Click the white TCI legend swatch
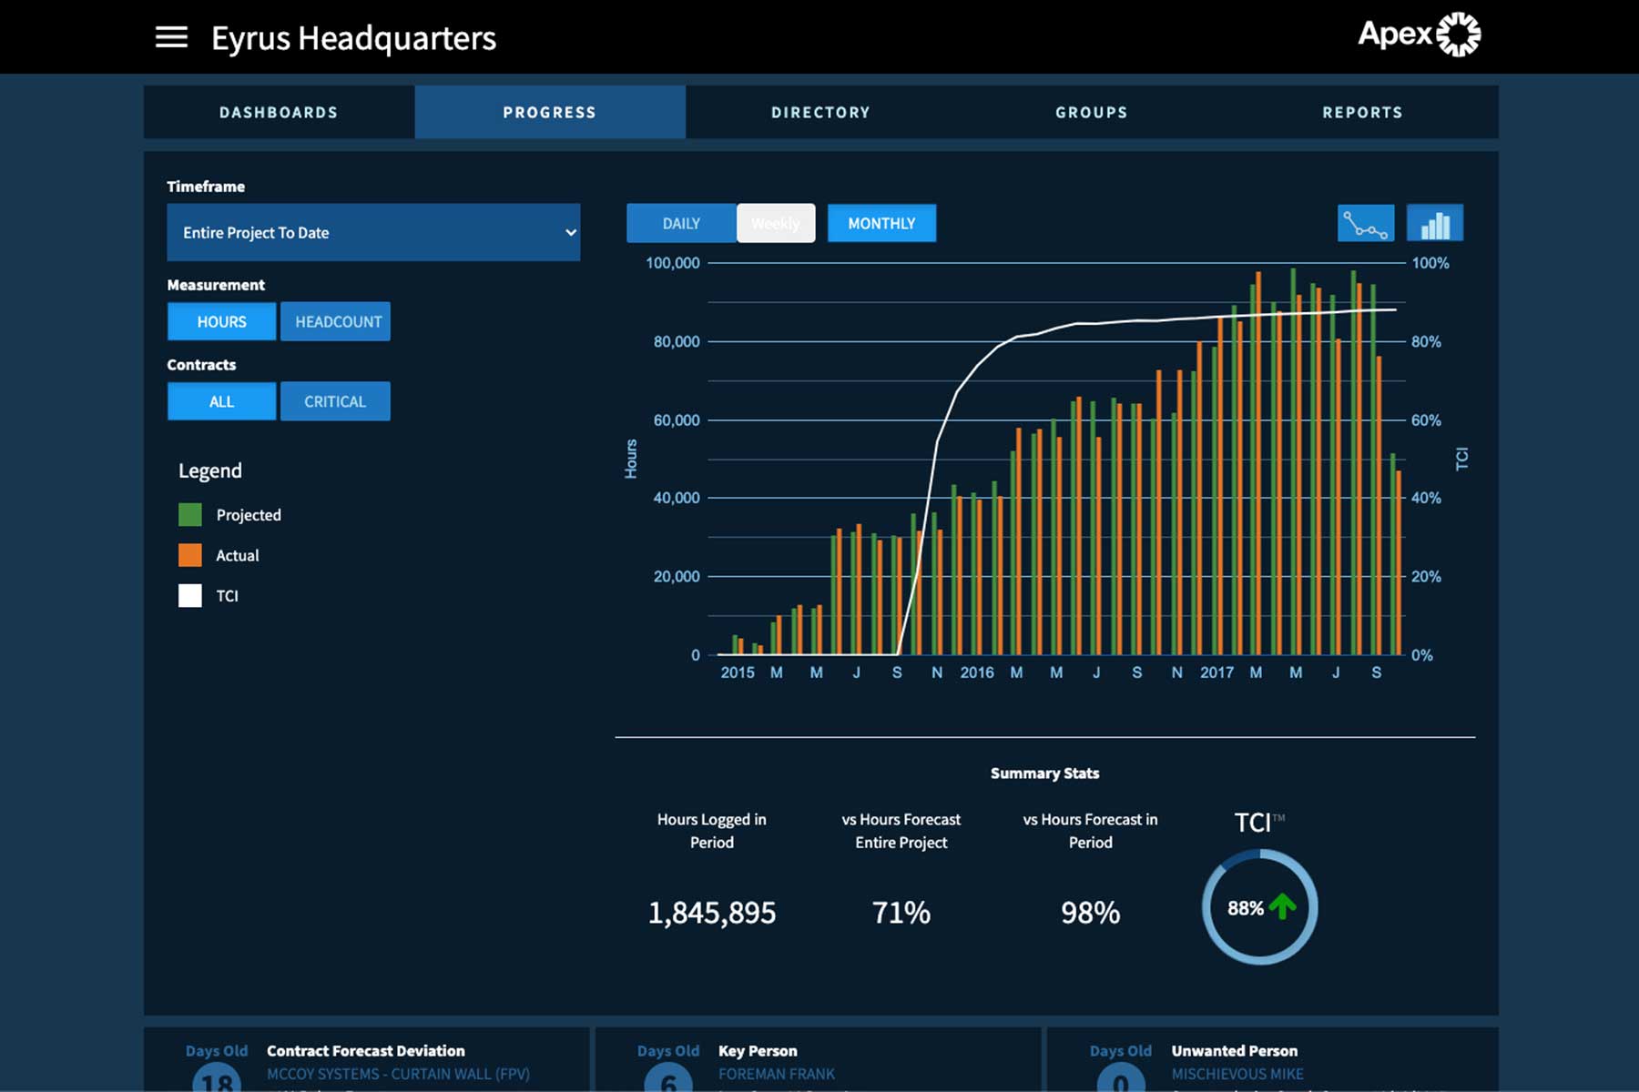 [189, 595]
